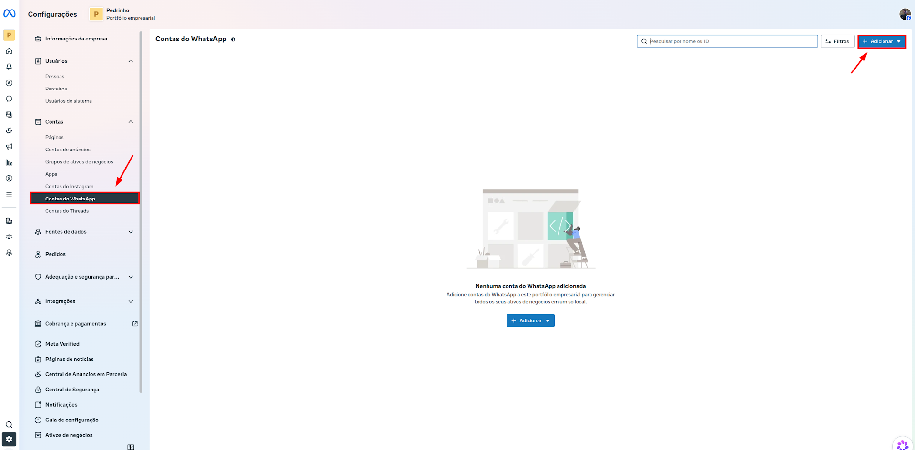Open Meta Verified page
The height and width of the screenshot is (450, 915).
click(x=62, y=344)
